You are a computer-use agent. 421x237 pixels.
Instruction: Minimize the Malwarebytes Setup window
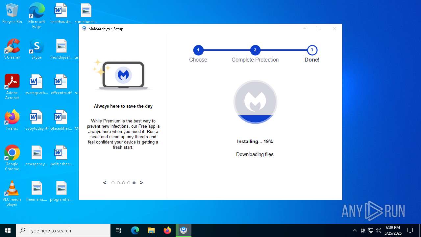(x=305, y=29)
